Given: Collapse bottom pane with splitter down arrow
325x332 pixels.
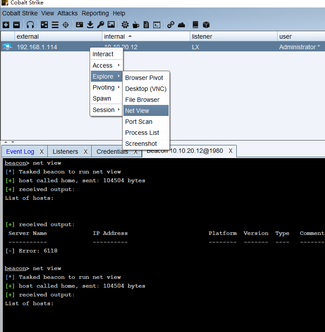Looking at the screenshot, I should coord(13,142).
